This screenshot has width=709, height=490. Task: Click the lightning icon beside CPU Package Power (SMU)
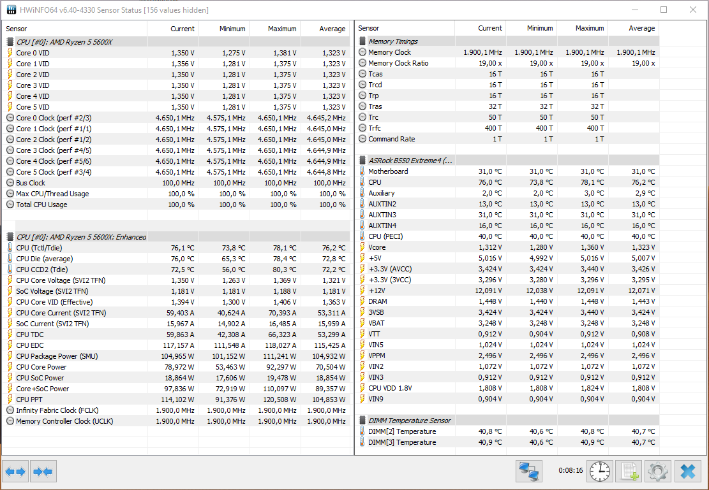[10, 356]
